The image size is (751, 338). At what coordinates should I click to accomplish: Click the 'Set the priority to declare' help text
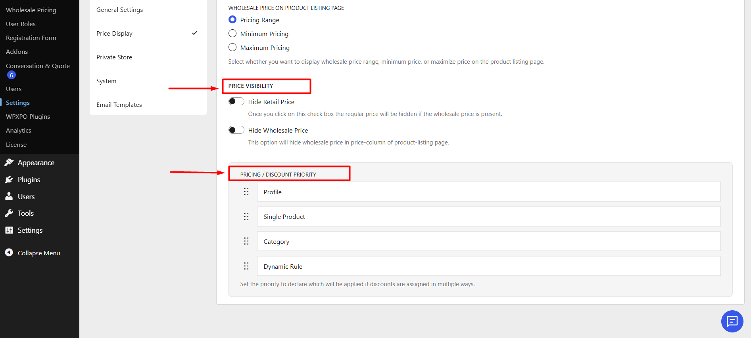[357, 284]
